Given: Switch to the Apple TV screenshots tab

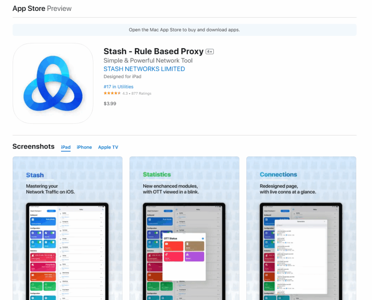Looking at the screenshot, I should (x=108, y=147).
